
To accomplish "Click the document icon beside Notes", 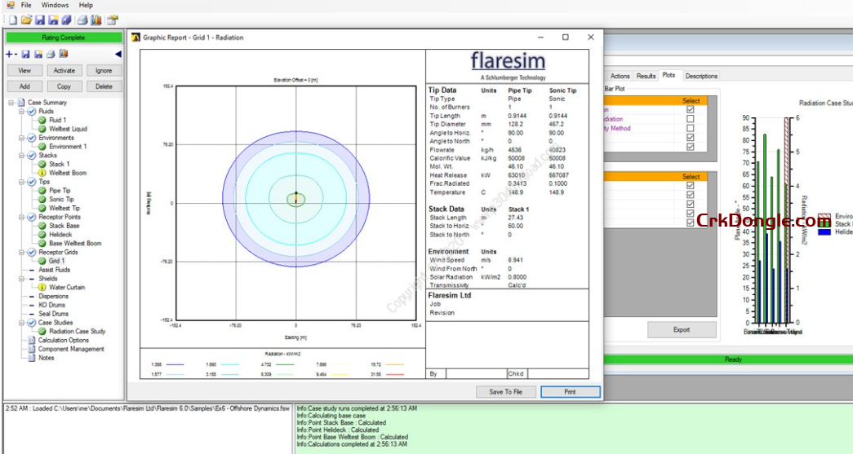I will click(32, 358).
